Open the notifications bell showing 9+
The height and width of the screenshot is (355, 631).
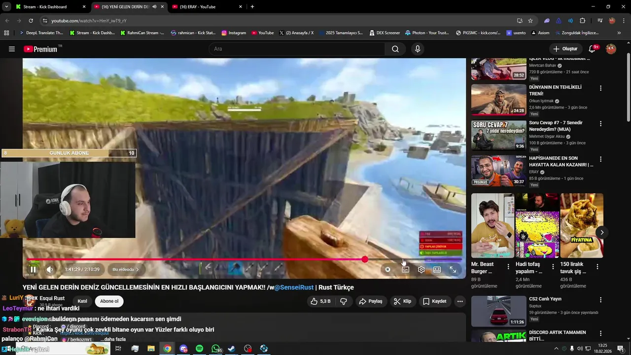[593, 49]
